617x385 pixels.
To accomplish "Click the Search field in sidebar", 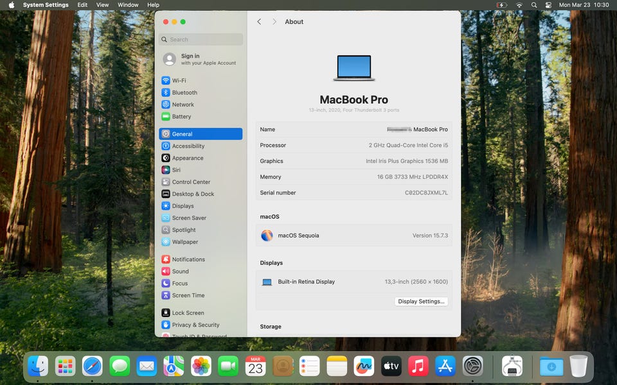I will click(x=201, y=40).
